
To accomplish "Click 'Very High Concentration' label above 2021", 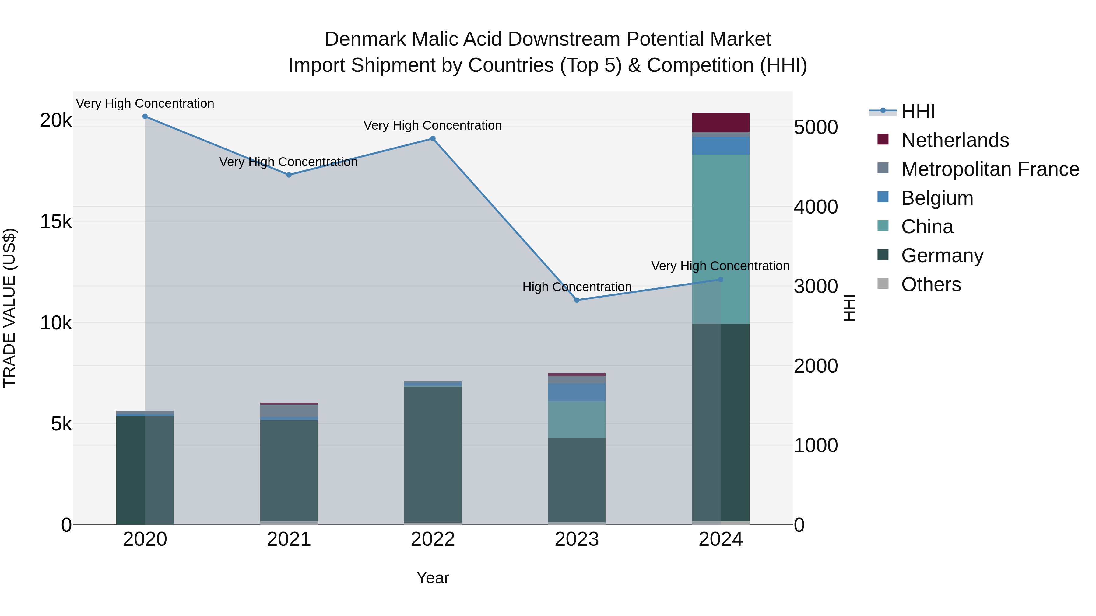I will coord(289,162).
